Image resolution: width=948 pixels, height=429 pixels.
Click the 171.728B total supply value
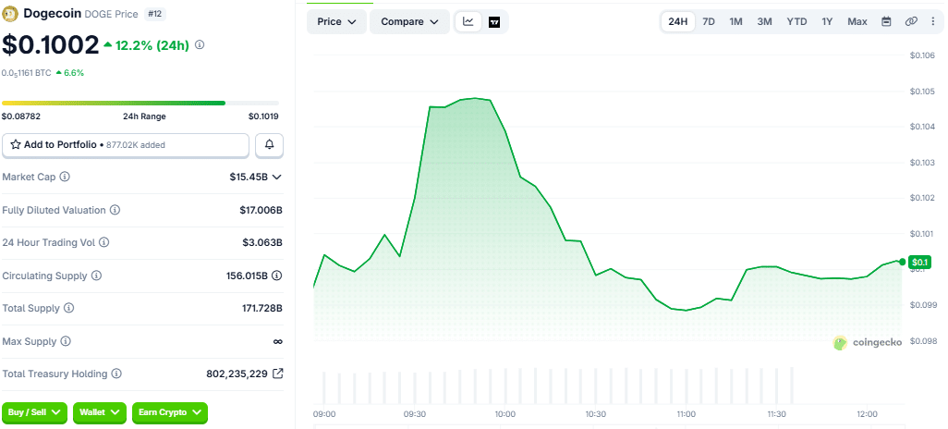point(262,308)
